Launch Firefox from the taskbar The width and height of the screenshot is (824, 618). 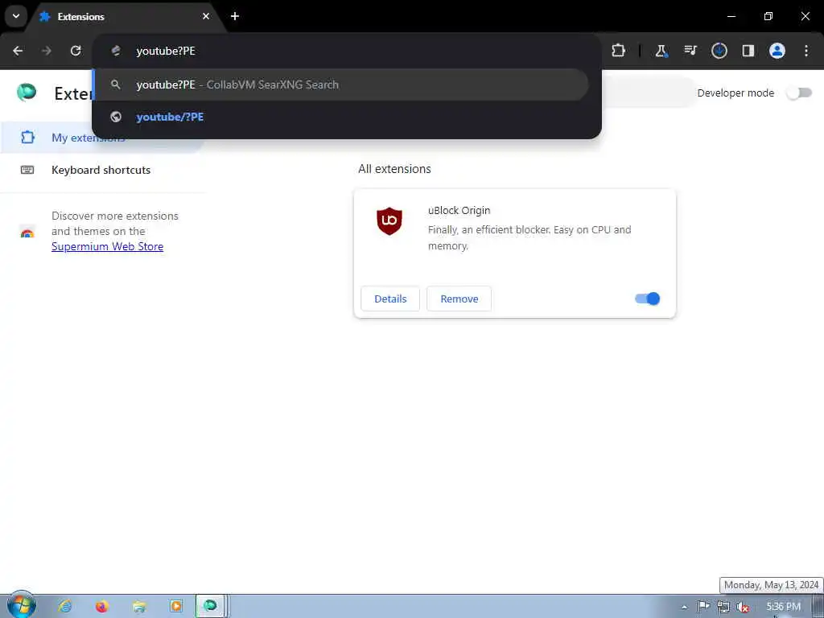pyautogui.click(x=102, y=607)
